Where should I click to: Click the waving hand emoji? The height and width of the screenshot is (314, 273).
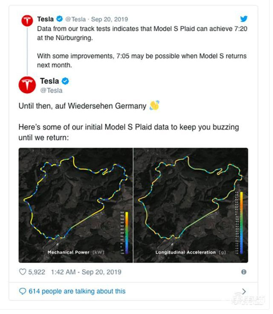click(154, 106)
